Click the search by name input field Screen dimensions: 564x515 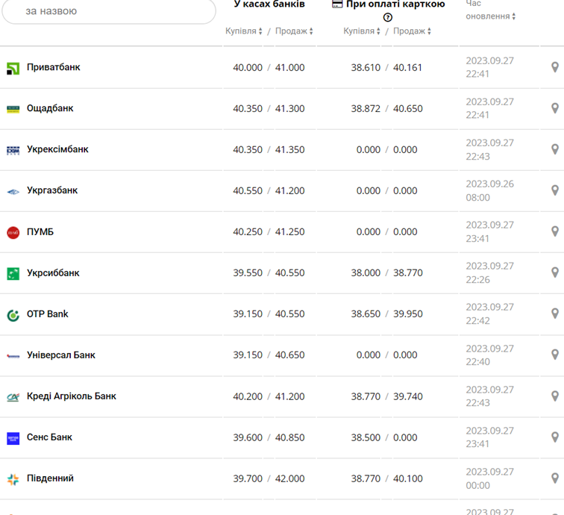(x=108, y=12)
